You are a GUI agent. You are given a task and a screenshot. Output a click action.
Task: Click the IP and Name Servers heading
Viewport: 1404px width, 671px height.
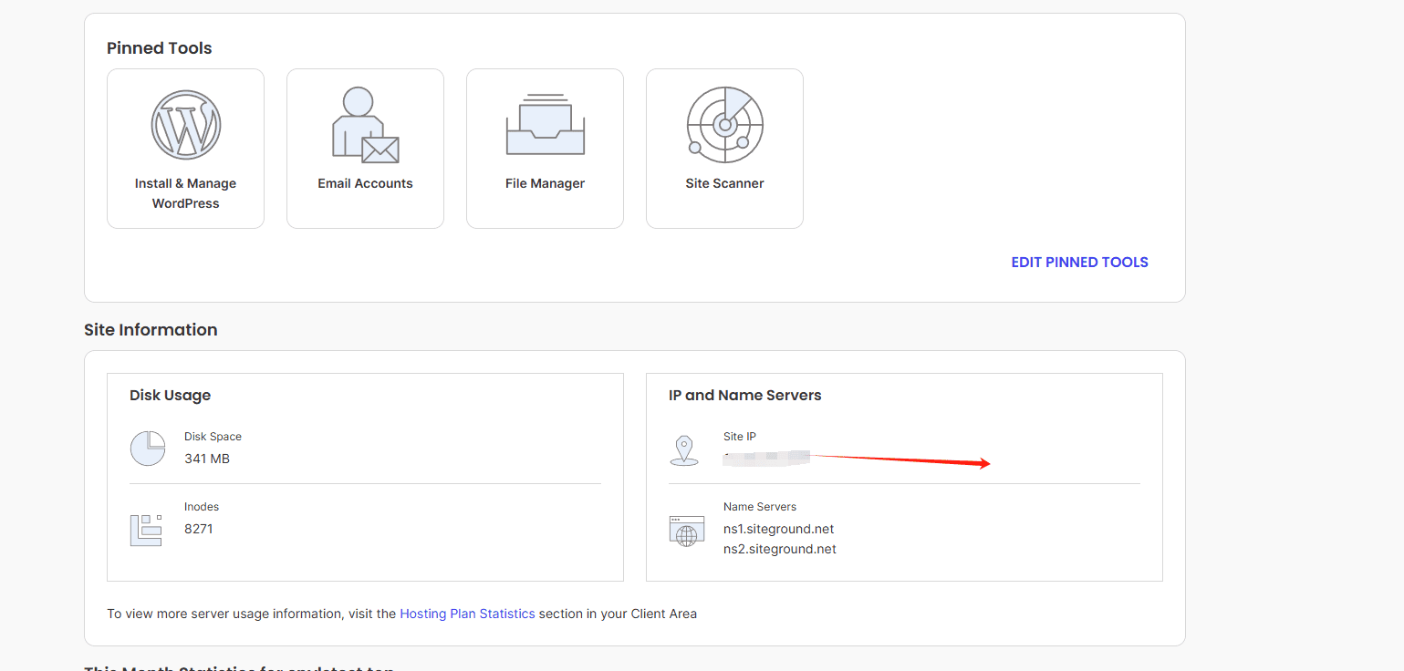745,395
